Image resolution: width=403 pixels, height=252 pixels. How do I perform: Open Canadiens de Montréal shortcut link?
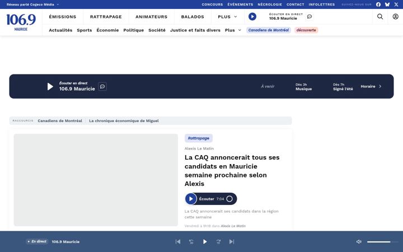coord(60,120)
